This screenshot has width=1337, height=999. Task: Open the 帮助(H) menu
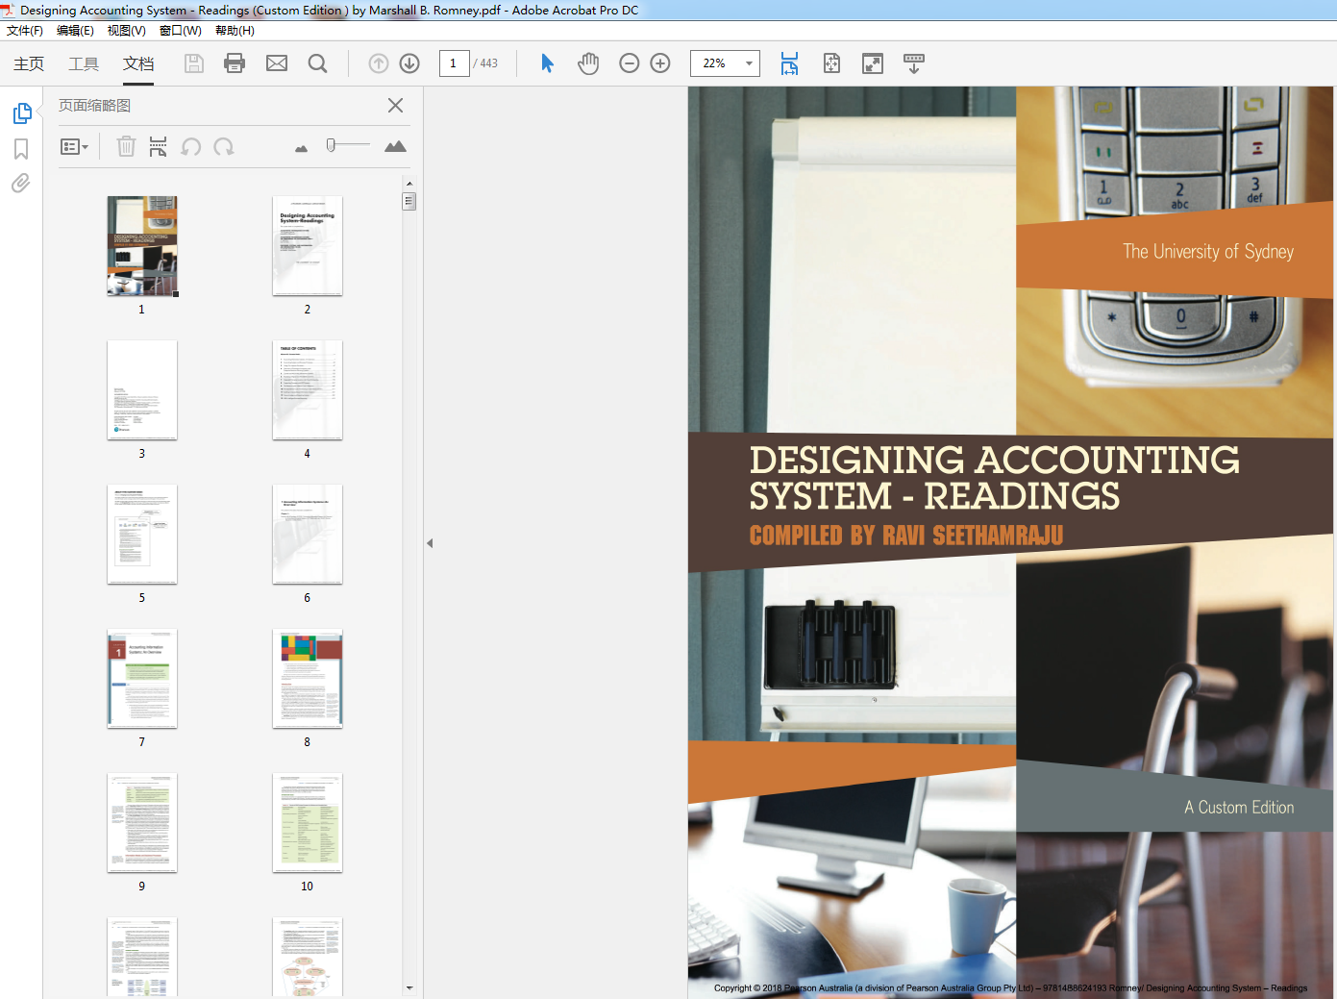(235, 31)
